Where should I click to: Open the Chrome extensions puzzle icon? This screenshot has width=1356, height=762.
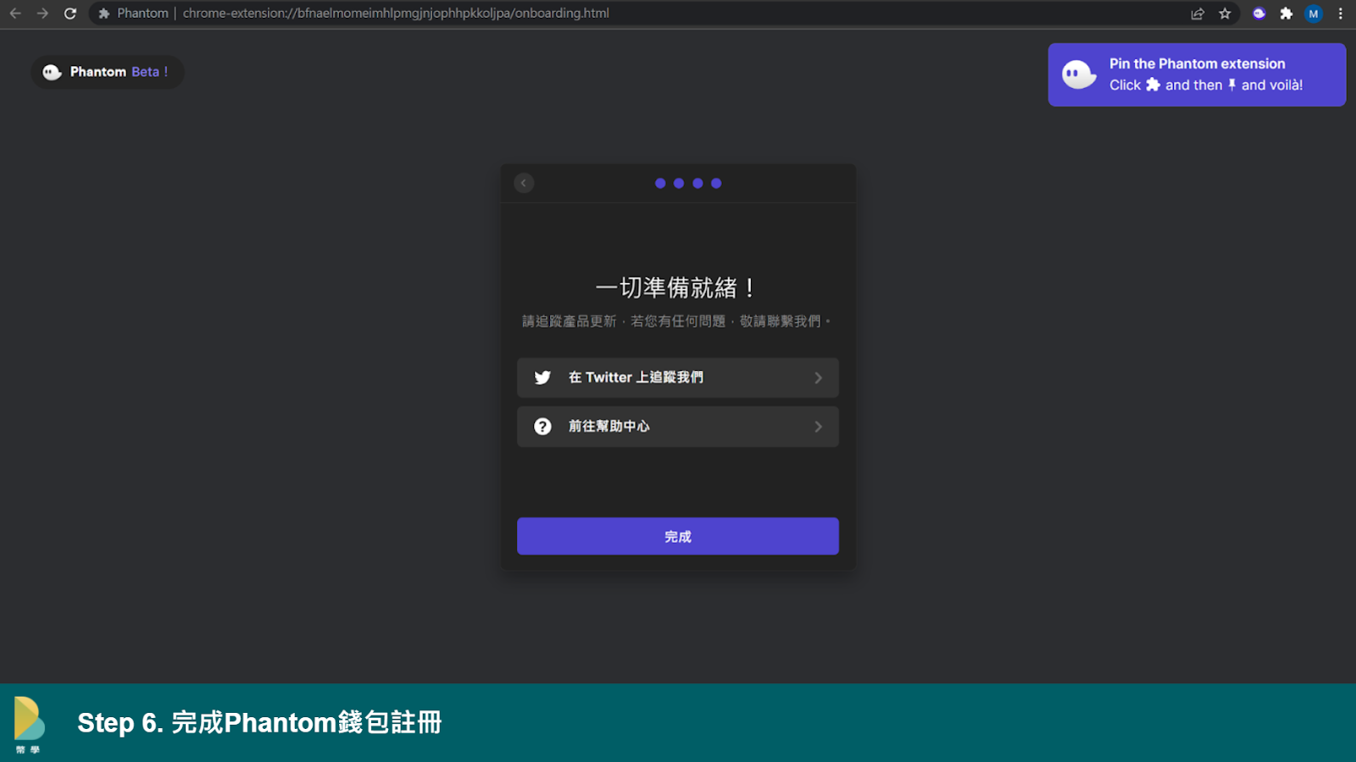point(1286,14)
